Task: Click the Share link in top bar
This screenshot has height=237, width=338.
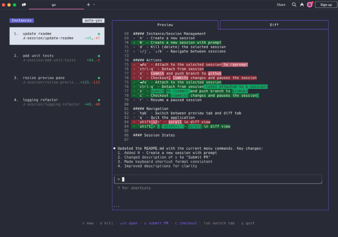Action: [x=281, y=4]
